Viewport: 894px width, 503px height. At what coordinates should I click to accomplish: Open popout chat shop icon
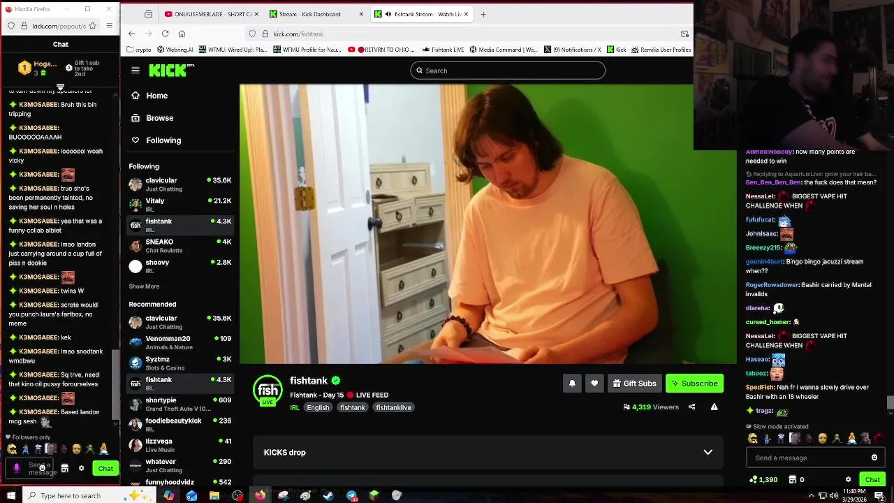pos(65,468)
